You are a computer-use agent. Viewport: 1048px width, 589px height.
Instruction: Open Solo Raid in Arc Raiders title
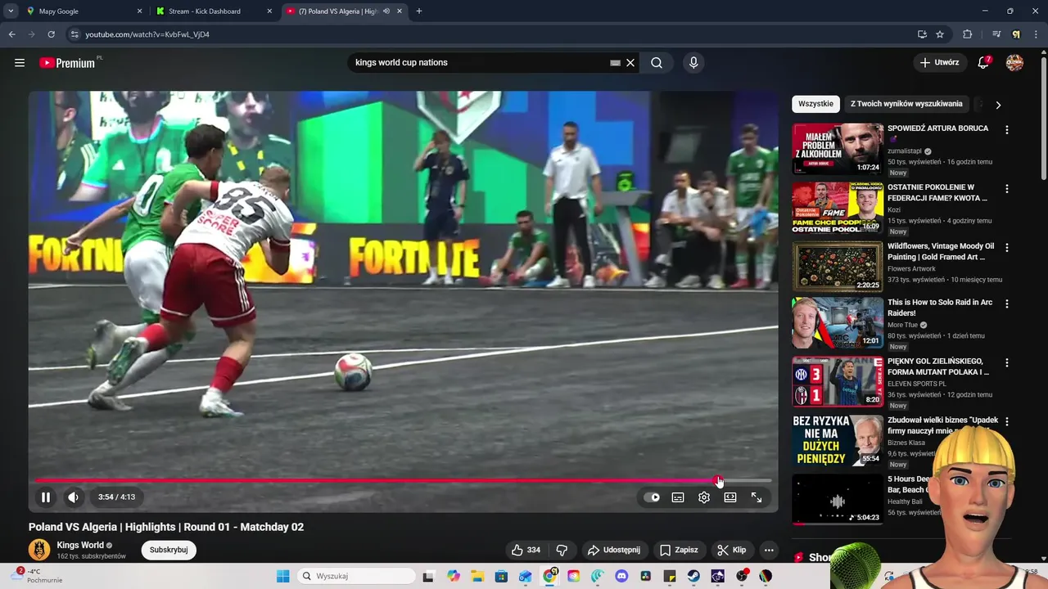click(x=940, y=308)
